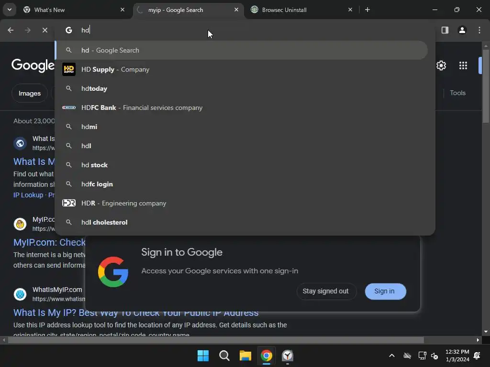Select 'hd - Google Search' suggestion
The width and height of the screenshot is (490, 367).
point(241,50)
